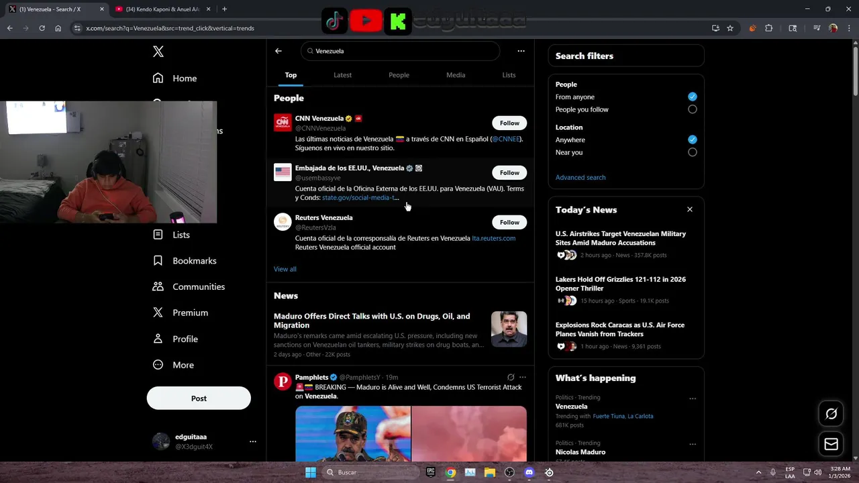Screen dimensions: 859x483
Task: Open the Chrome three-dot menu
Action: (x=848, y=28)
